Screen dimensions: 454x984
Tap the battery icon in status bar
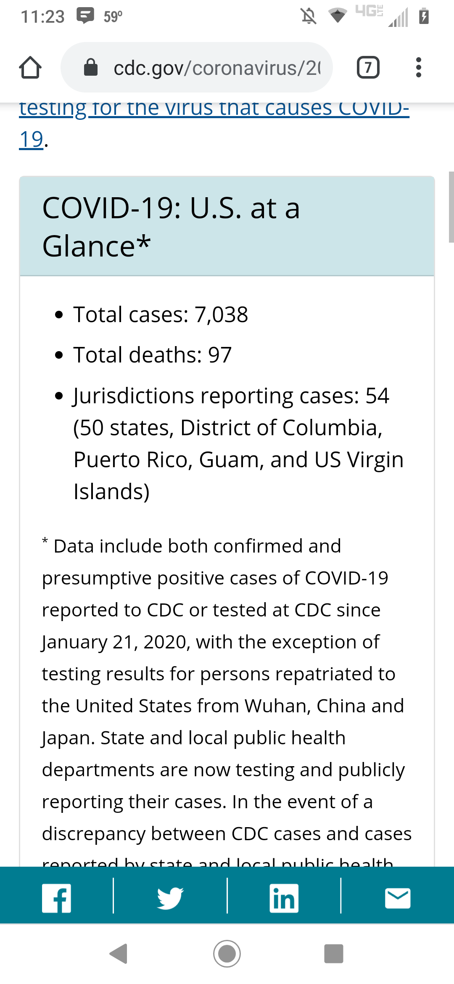point(424,16)
